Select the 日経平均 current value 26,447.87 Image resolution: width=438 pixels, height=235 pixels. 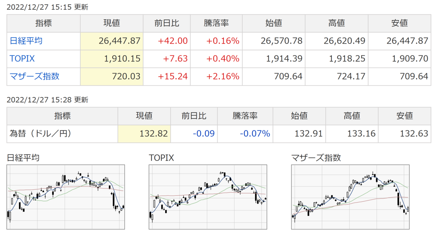[119, 41]
